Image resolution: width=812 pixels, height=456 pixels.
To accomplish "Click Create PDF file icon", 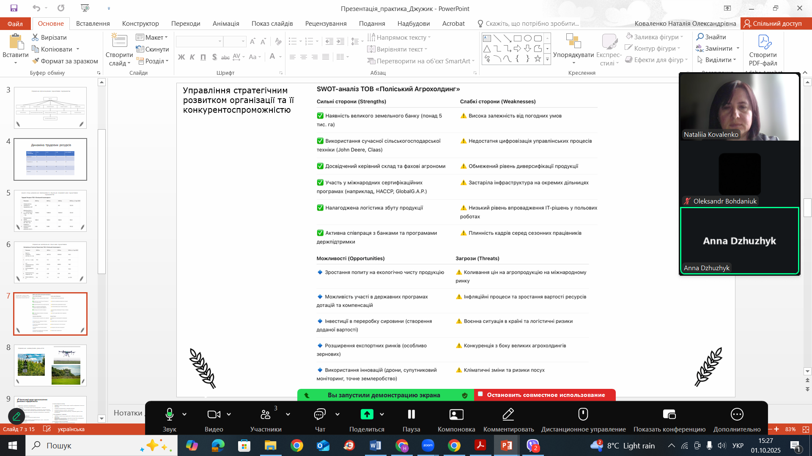I will (764, 43).
